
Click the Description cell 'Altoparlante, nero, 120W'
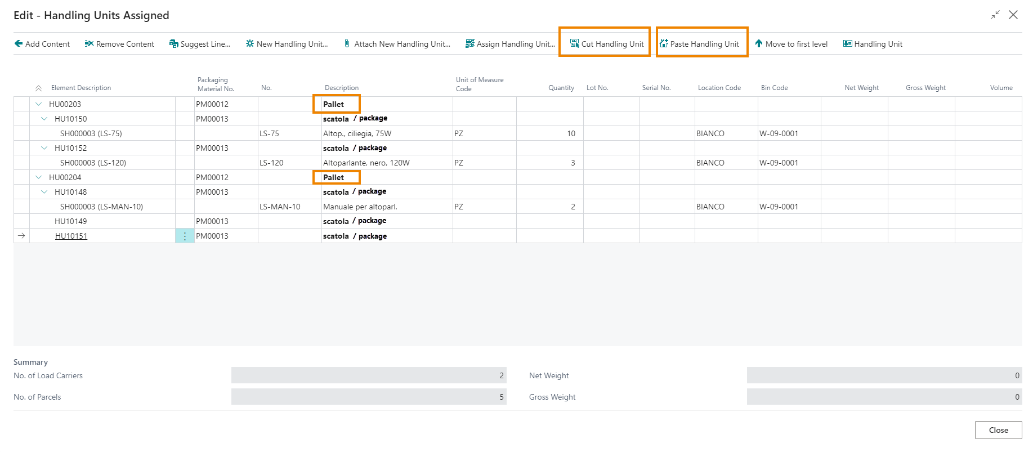pyautogui.click(x=387, y=163)
